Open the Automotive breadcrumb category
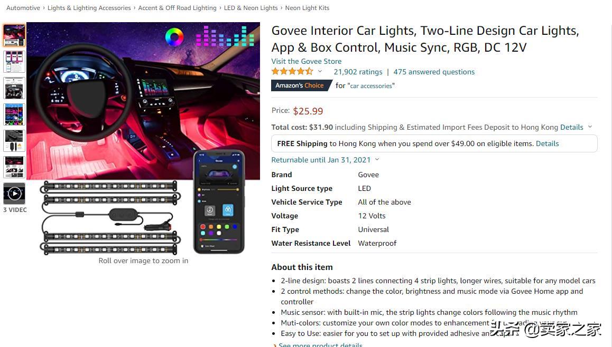 (x=23, y=8)
